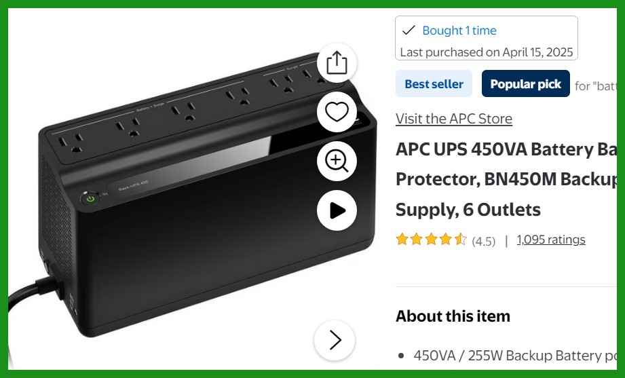Show next product image with right chevron
Viewport: 625px width, 378px height.
pyautogui.click(x=335, y=340)
